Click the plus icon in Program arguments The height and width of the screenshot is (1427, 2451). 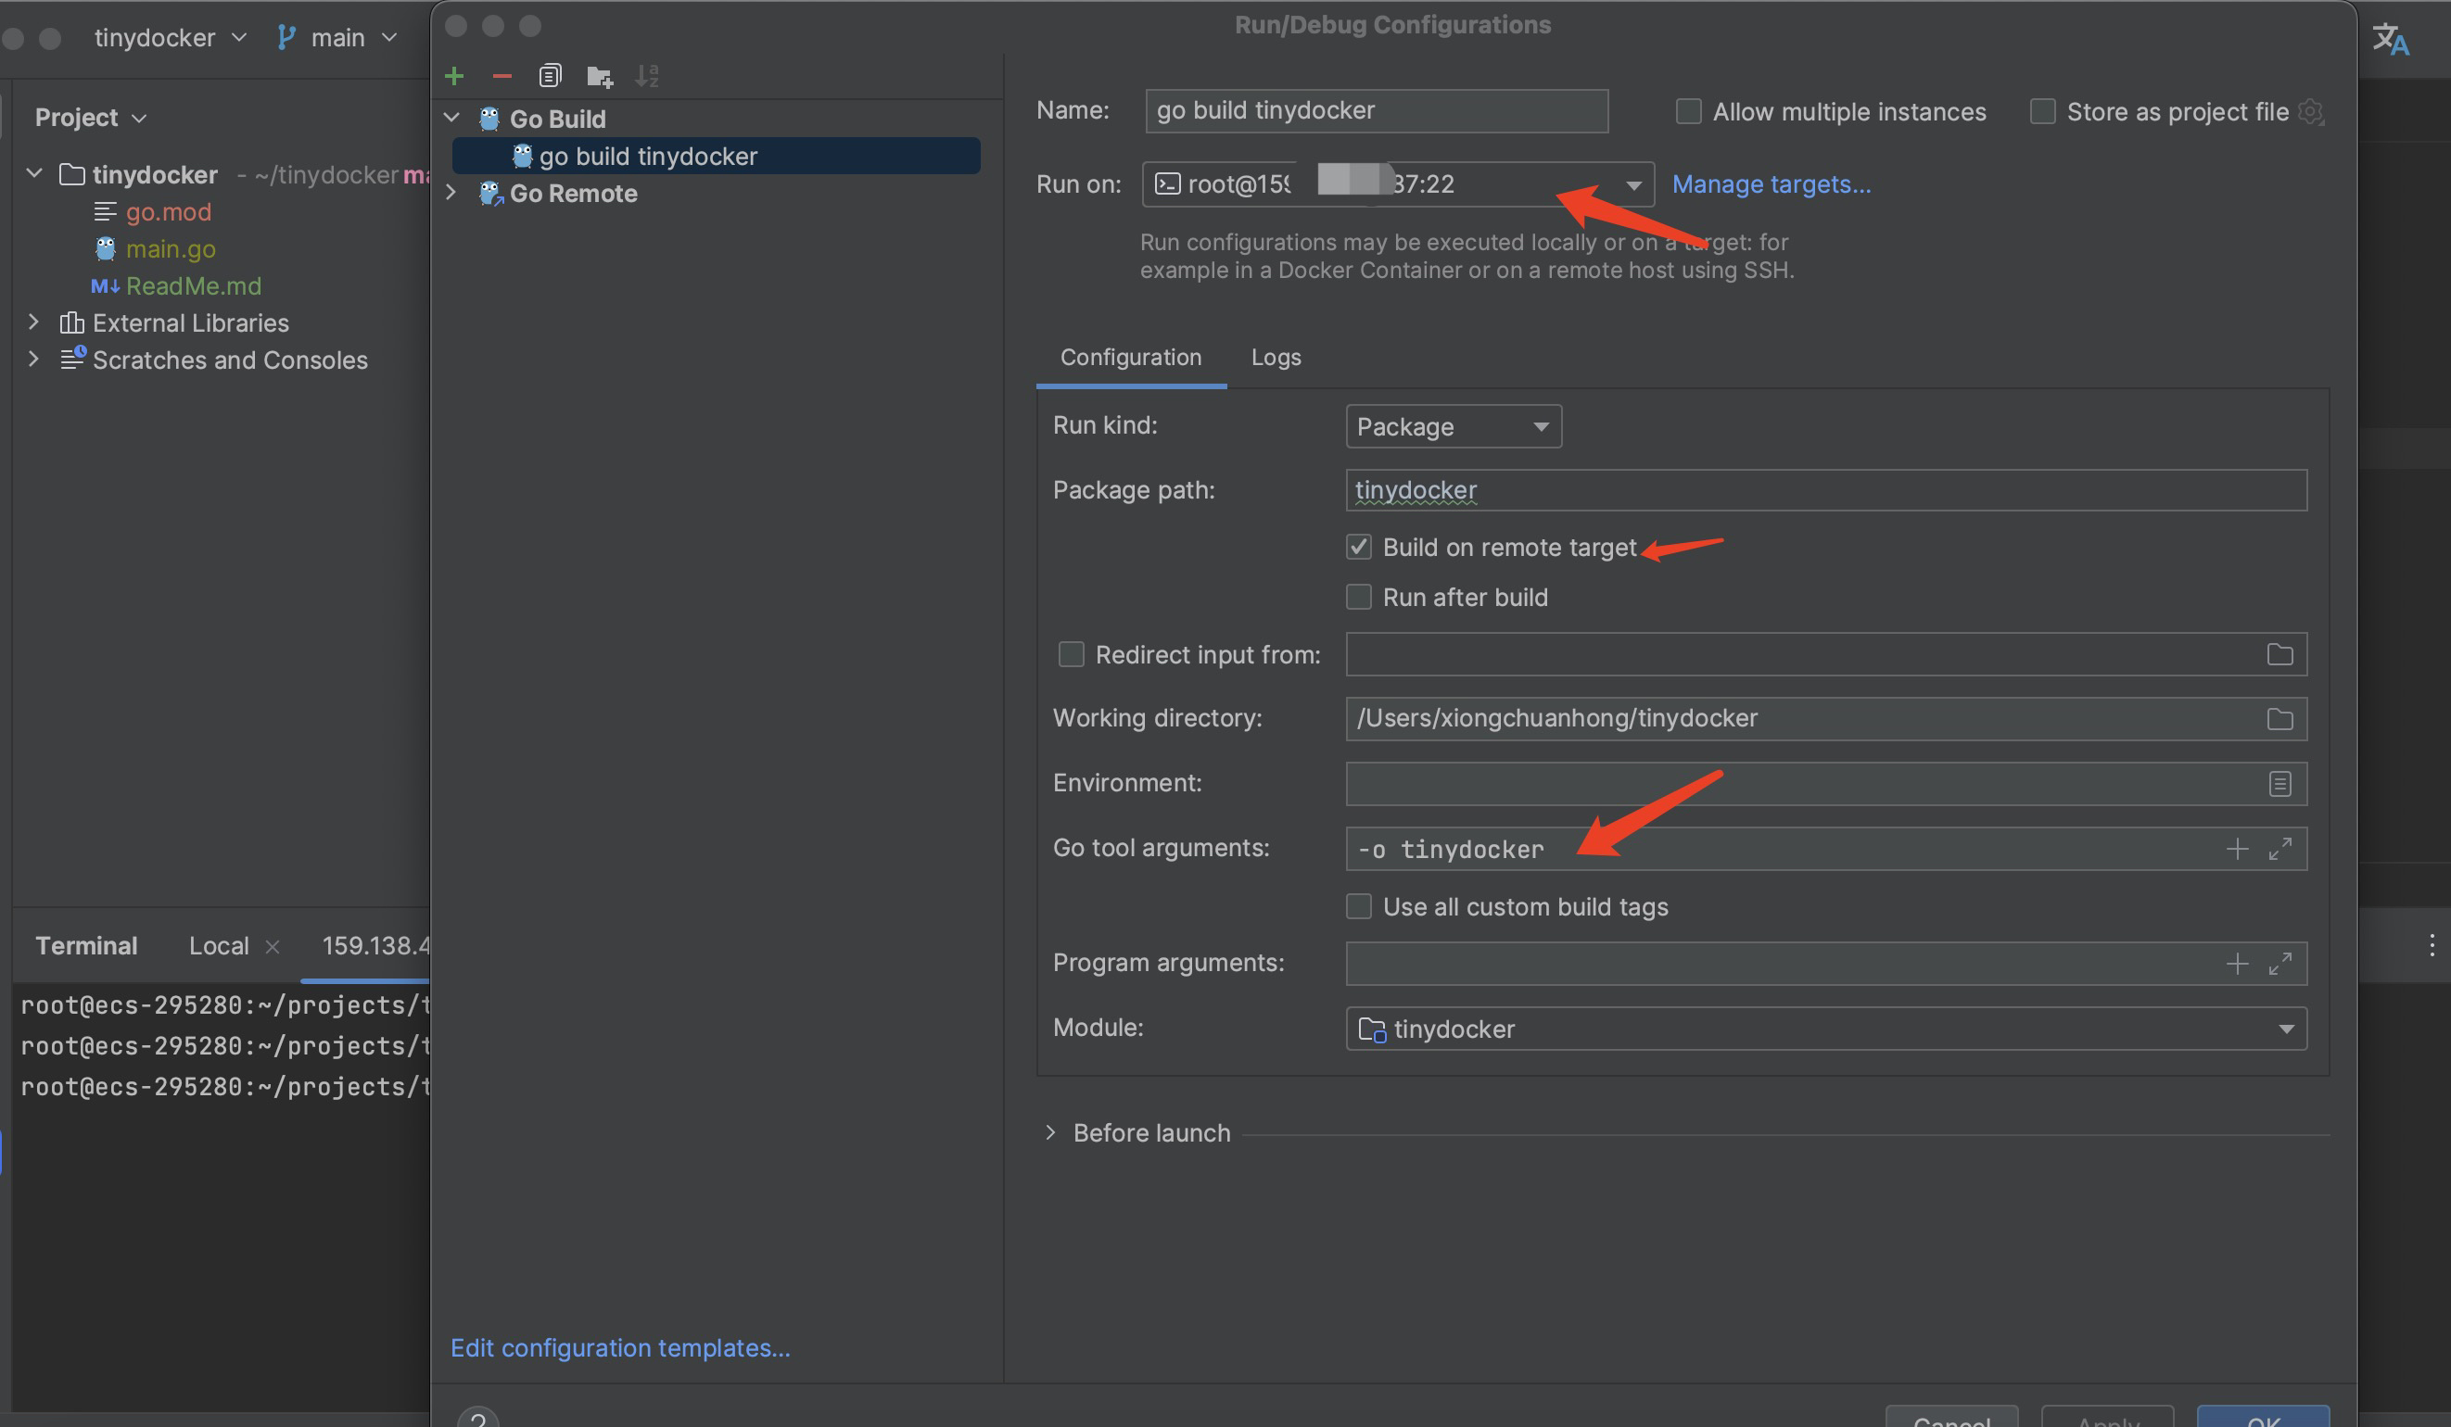[x=2236, y=964]
